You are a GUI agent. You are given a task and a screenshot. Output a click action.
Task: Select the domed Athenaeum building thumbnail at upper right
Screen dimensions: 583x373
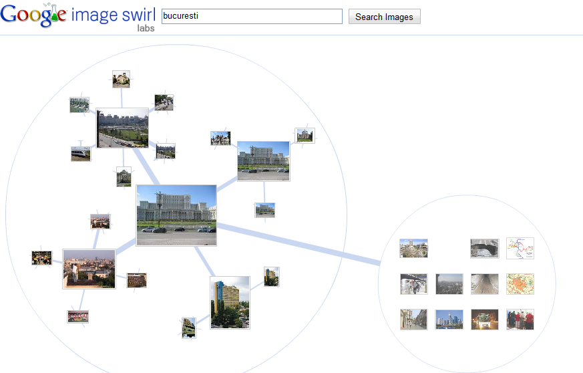click(x=305, y=136)
